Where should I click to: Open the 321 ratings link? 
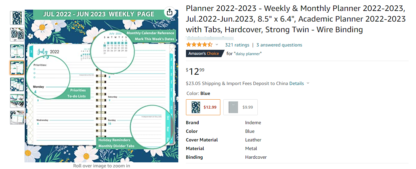click(237, 45)
